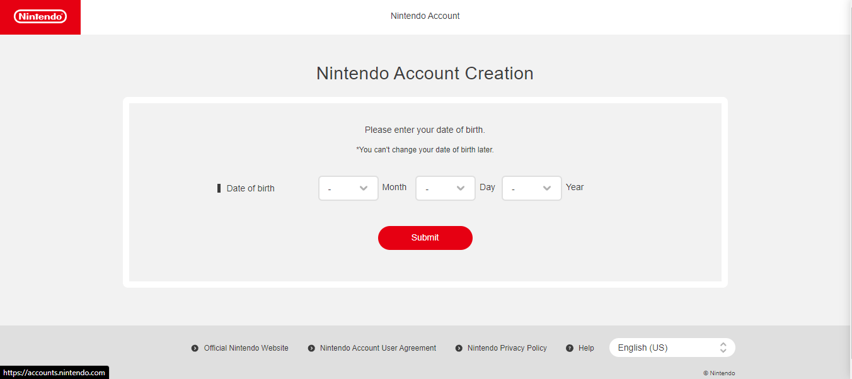Click the © Nintendo text in the footer
852x379 pixels.
pyautogui.click(x=719, y=372)
